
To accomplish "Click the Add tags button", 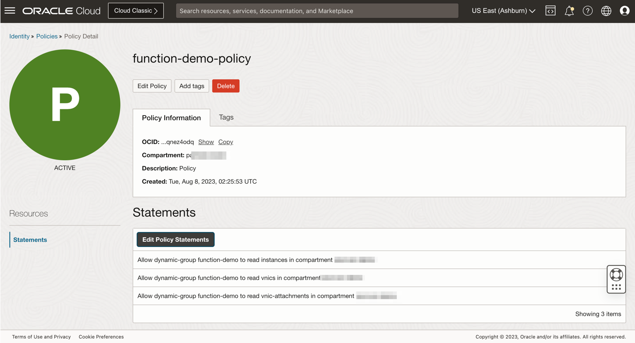I will tap(192, 86).
